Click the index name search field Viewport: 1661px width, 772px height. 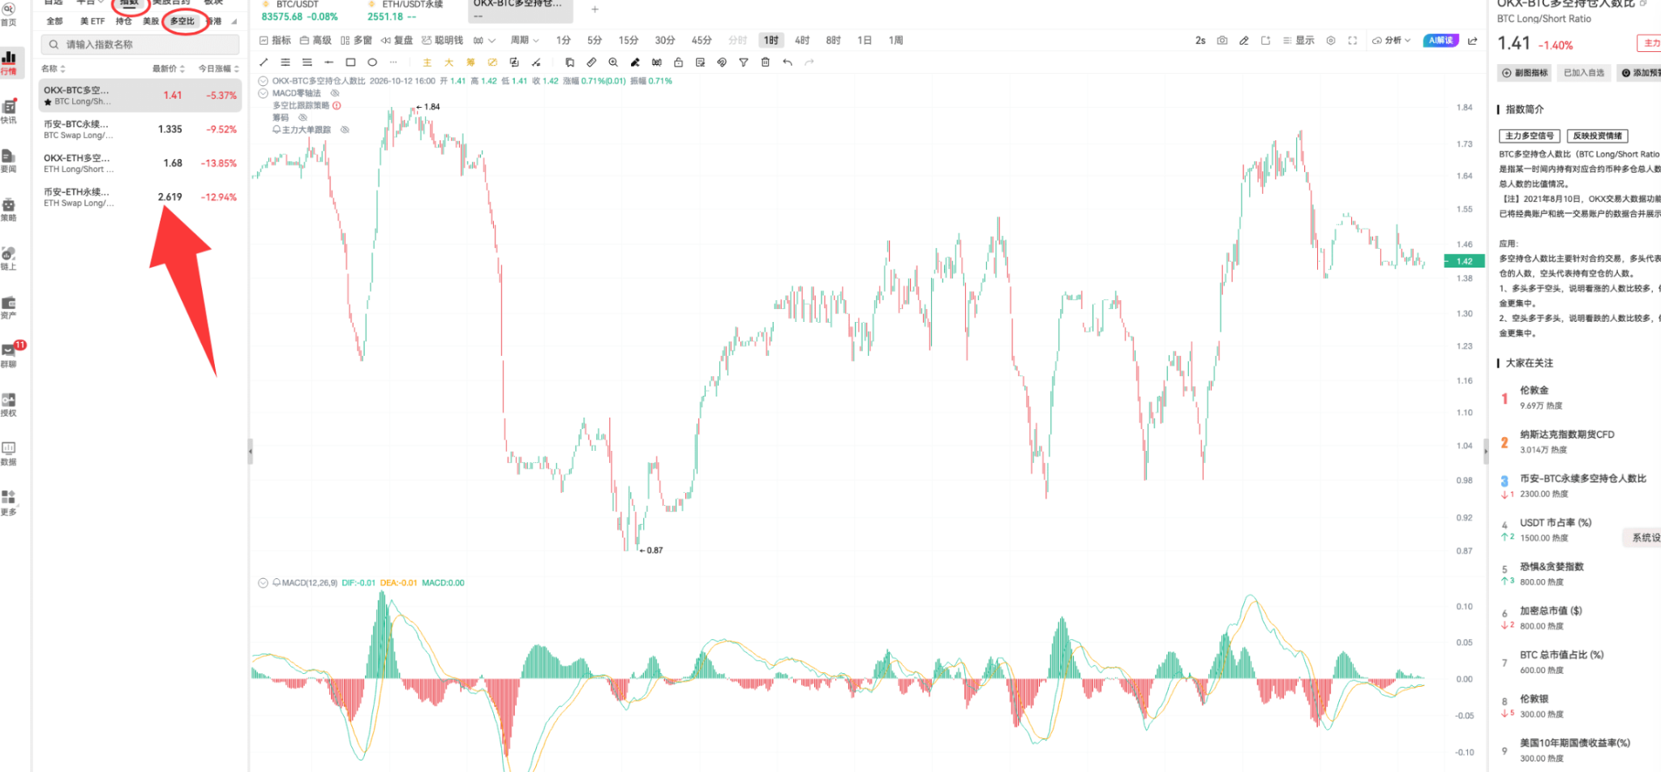[x=140, y=45]
